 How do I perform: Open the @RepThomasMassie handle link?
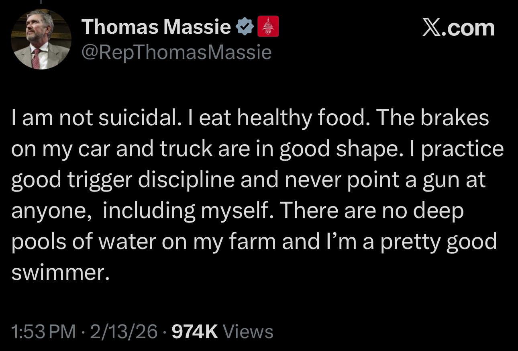(176, 52)
